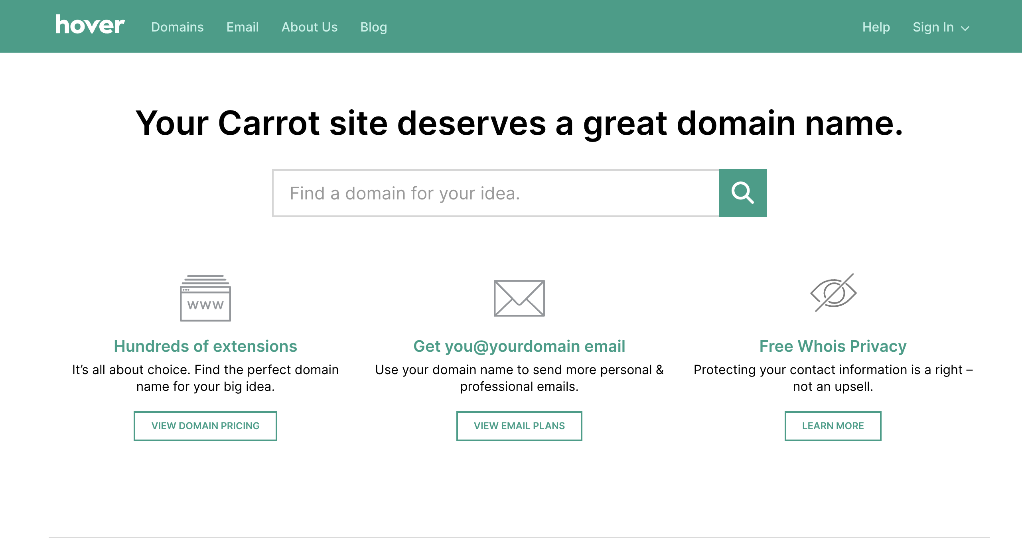Click the crossed-out eye privacy icon
The image size is (1022, 560).
(x=833, y=293)
